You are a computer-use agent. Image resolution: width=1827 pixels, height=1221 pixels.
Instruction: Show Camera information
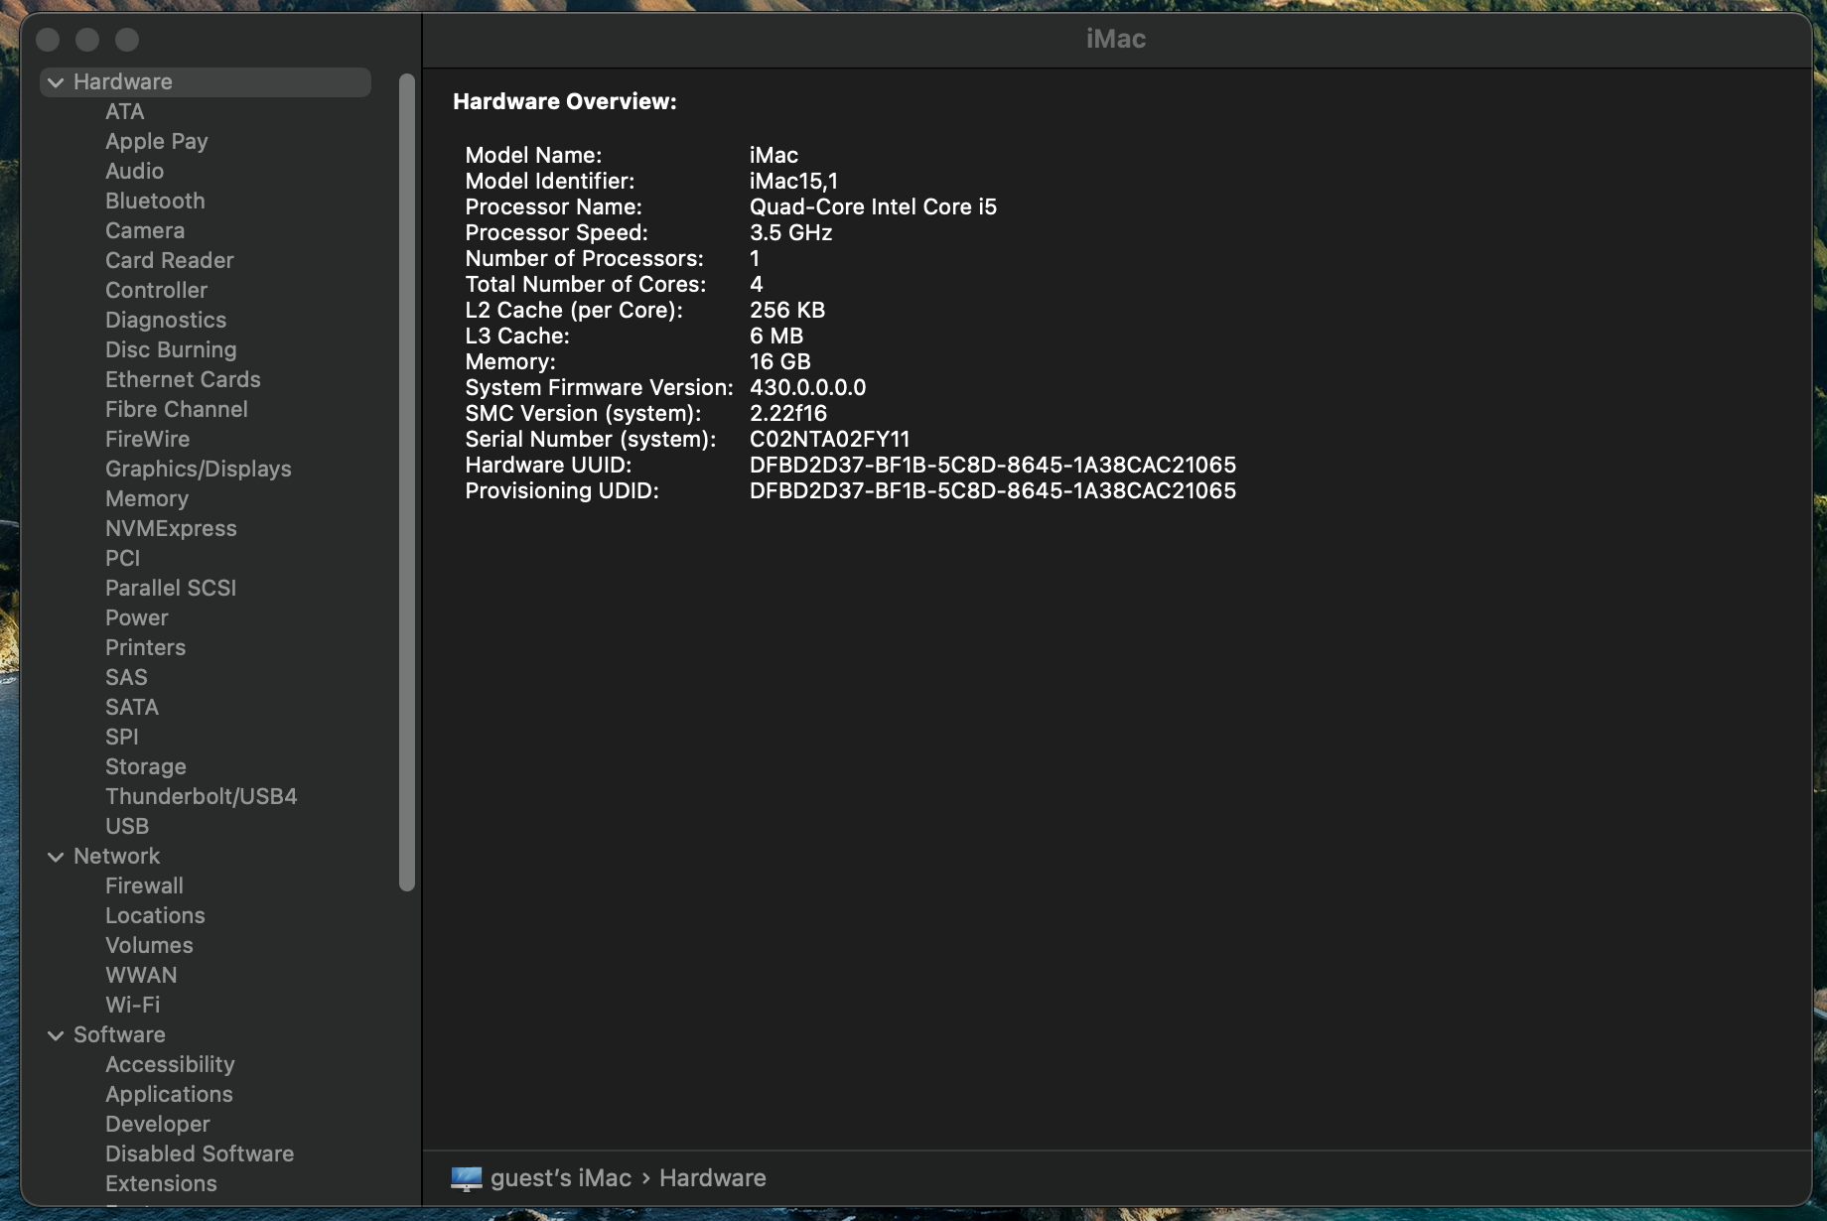[x=145, y=230]
